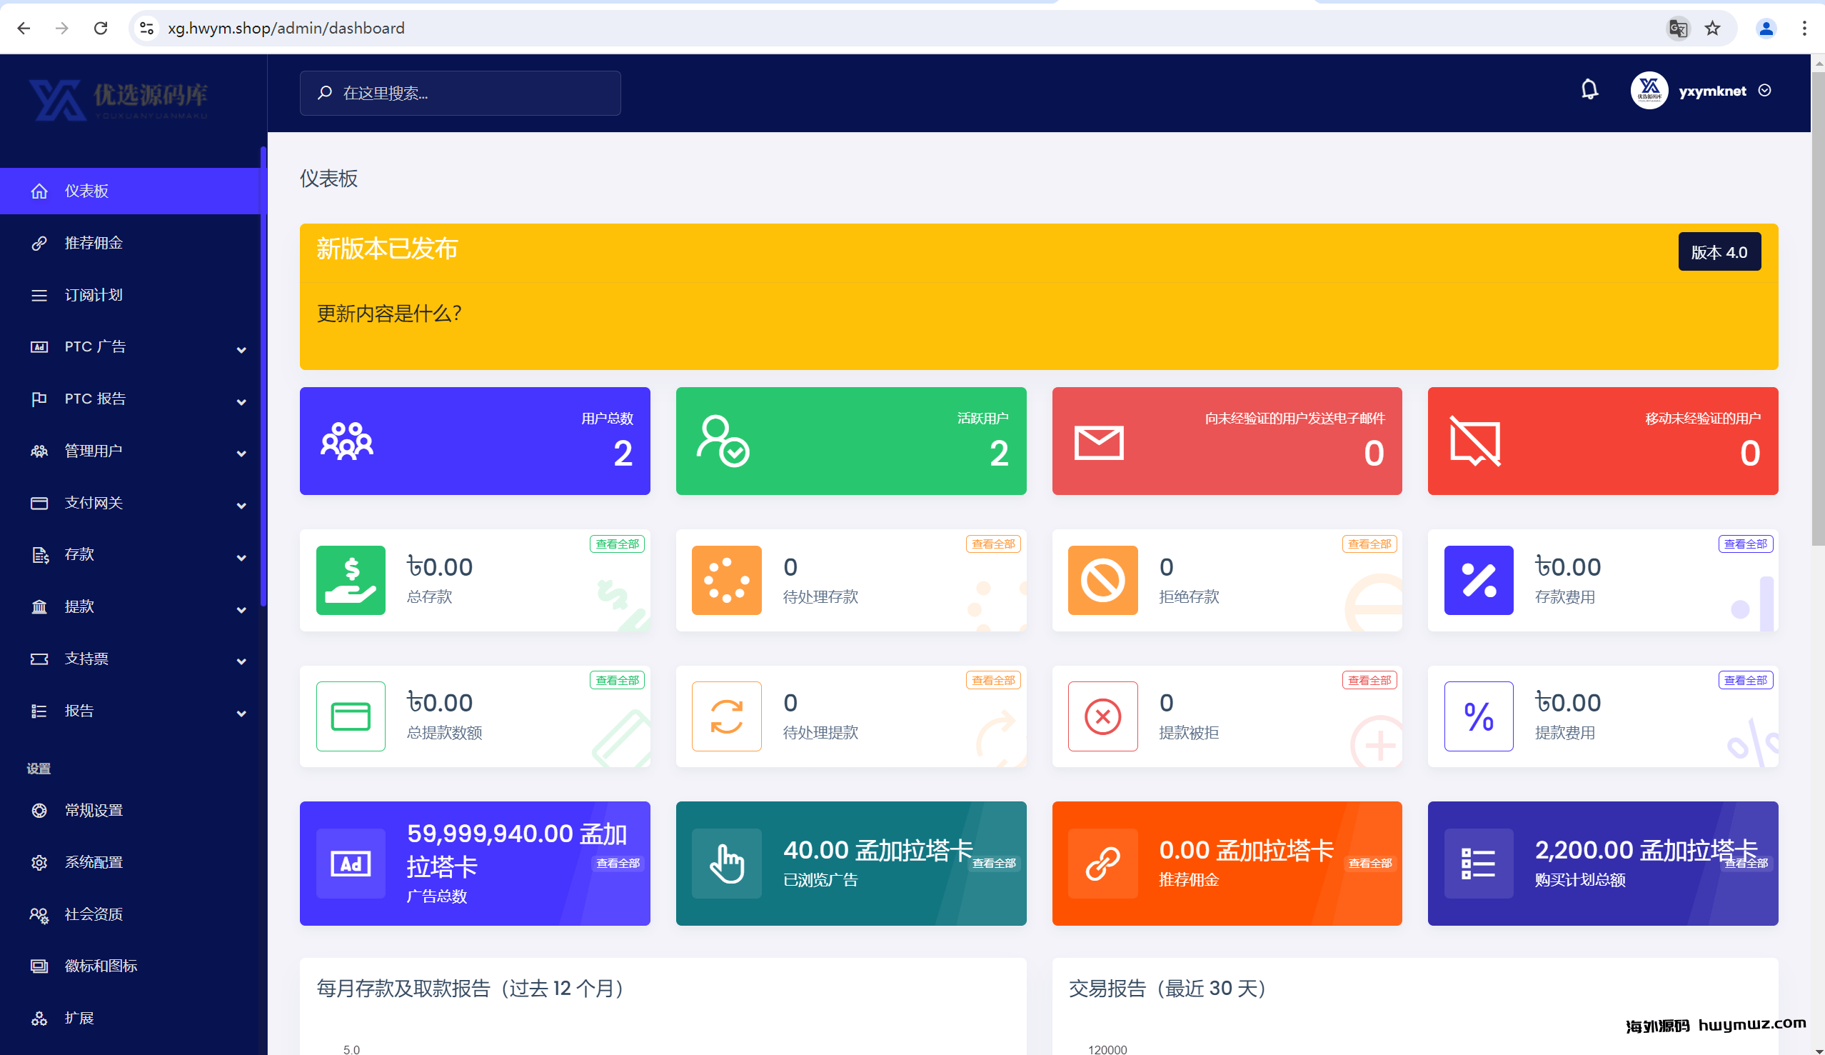The height and width of the screenshot is (1055, 1825).
Task: Click the pointing hand viewed ads icon
Action: (x=726, y=863)
